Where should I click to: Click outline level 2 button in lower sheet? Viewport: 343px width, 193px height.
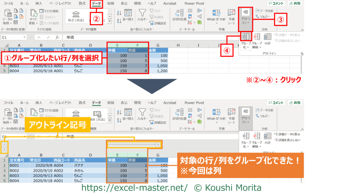[4, 150]
